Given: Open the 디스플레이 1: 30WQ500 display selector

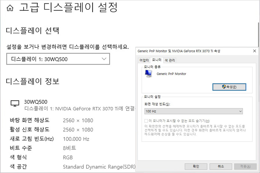Looking at the screenshot, I should pyautogui.click(x=58, y=59).
